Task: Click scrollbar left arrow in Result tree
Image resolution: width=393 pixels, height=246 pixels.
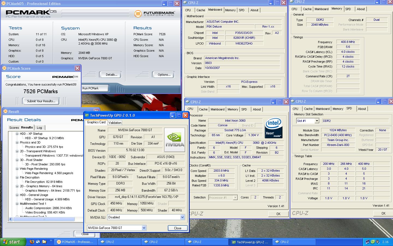Action: (x=11, y=219)
